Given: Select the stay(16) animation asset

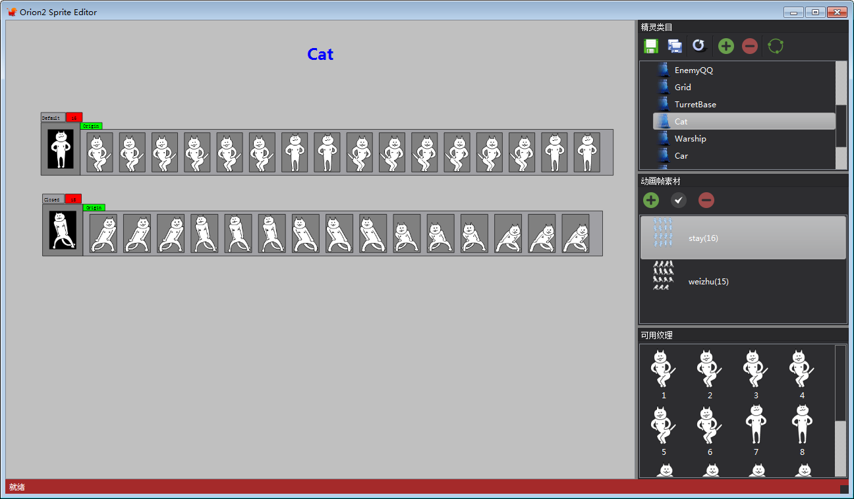Looking at the screenshot, I should coord(703,238).
